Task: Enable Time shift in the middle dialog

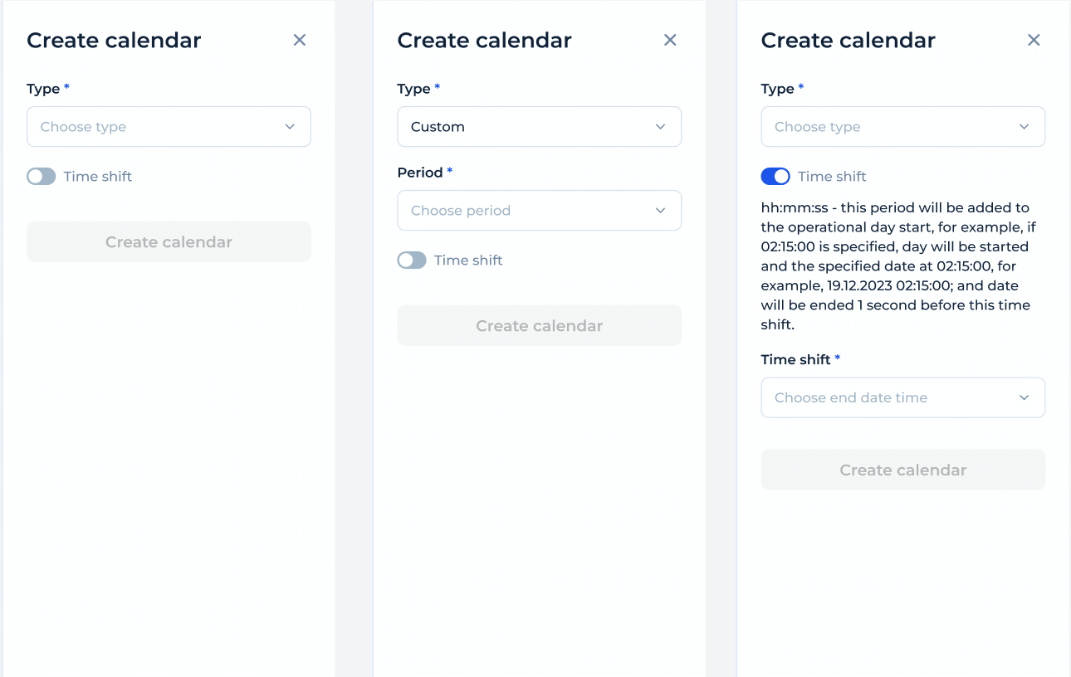Action: coord(411,260)
